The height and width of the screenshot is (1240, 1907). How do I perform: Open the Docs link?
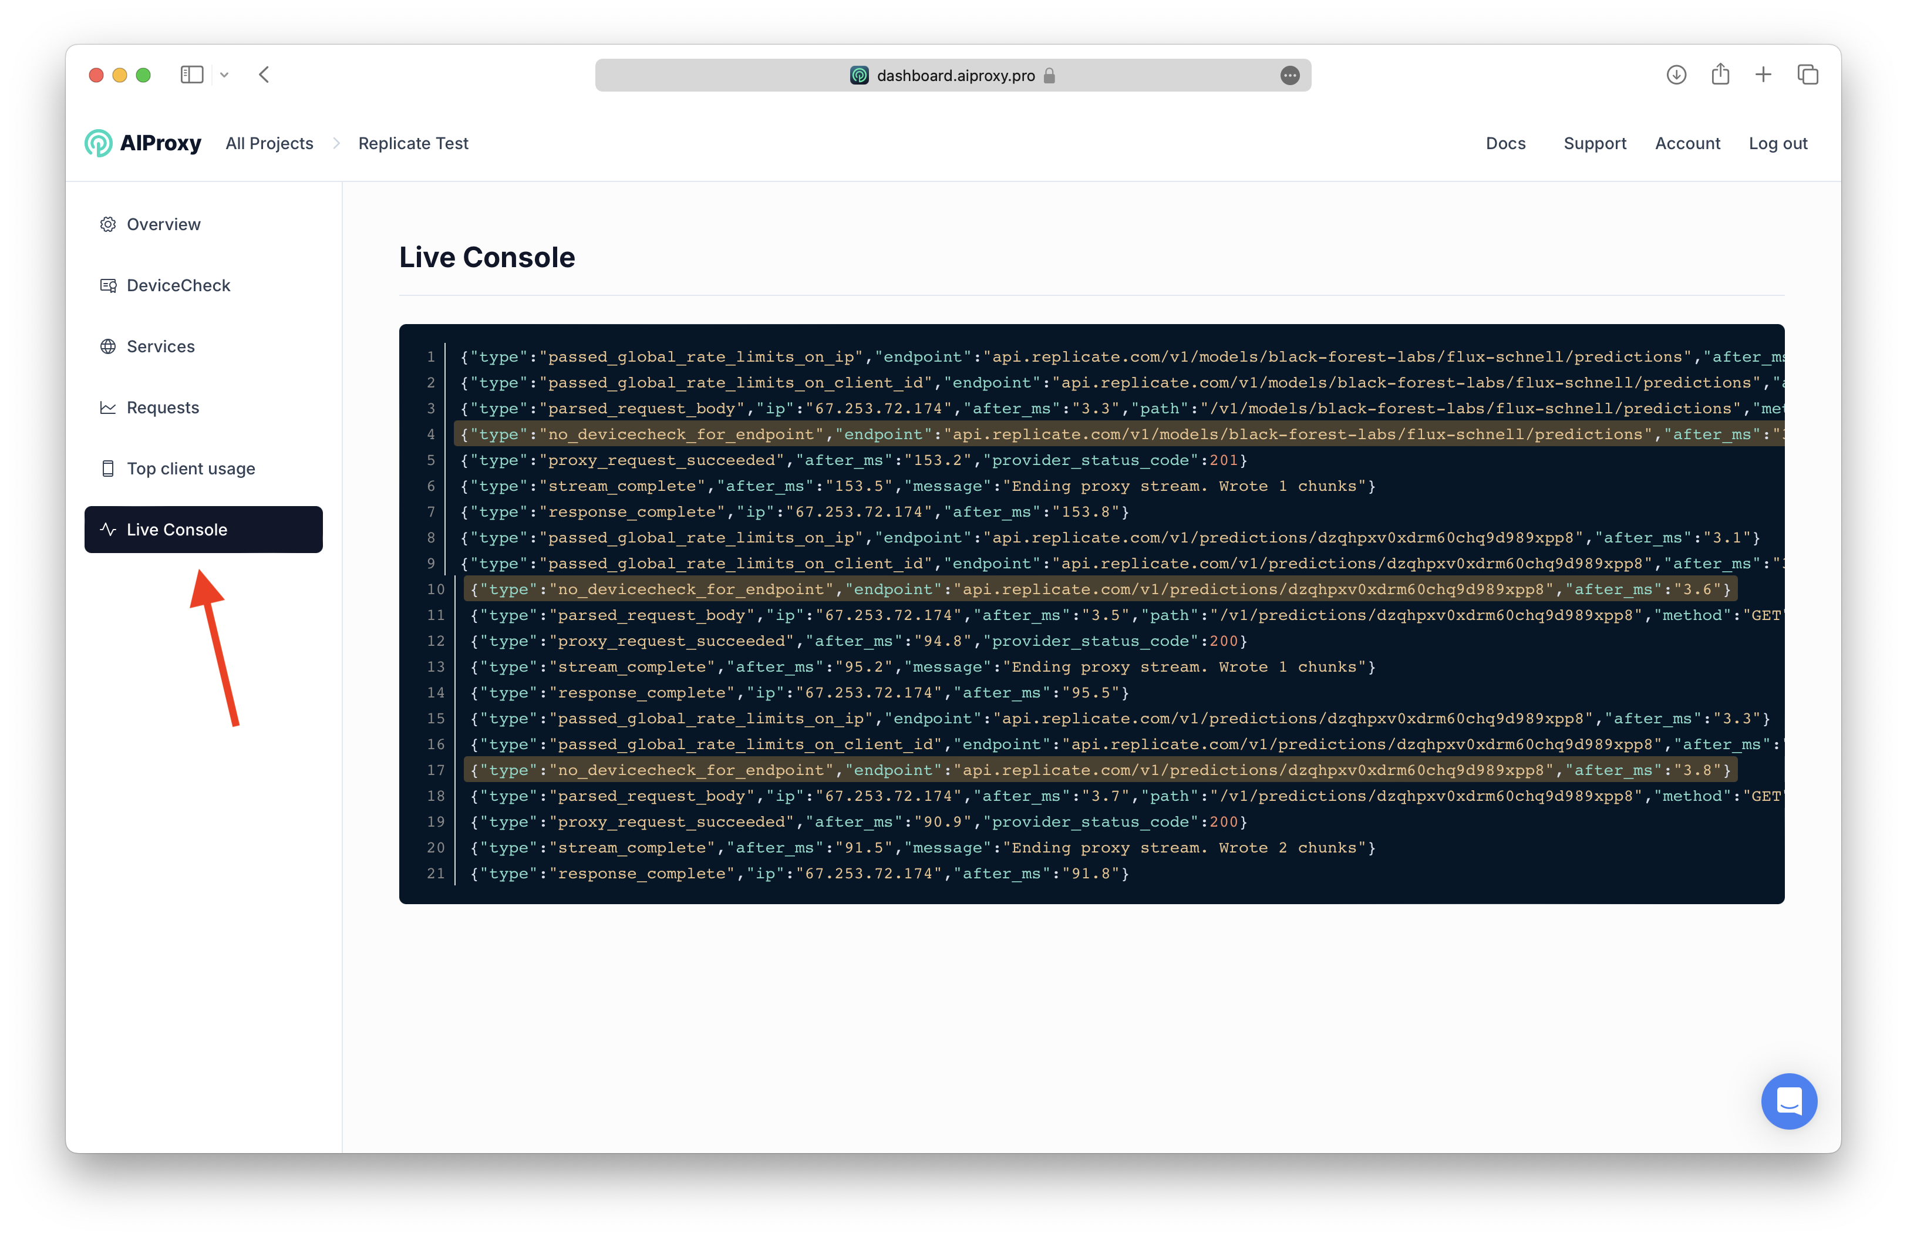pos(1505,143)
